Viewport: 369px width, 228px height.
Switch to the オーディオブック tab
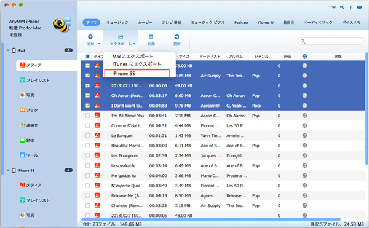[318, 23]
